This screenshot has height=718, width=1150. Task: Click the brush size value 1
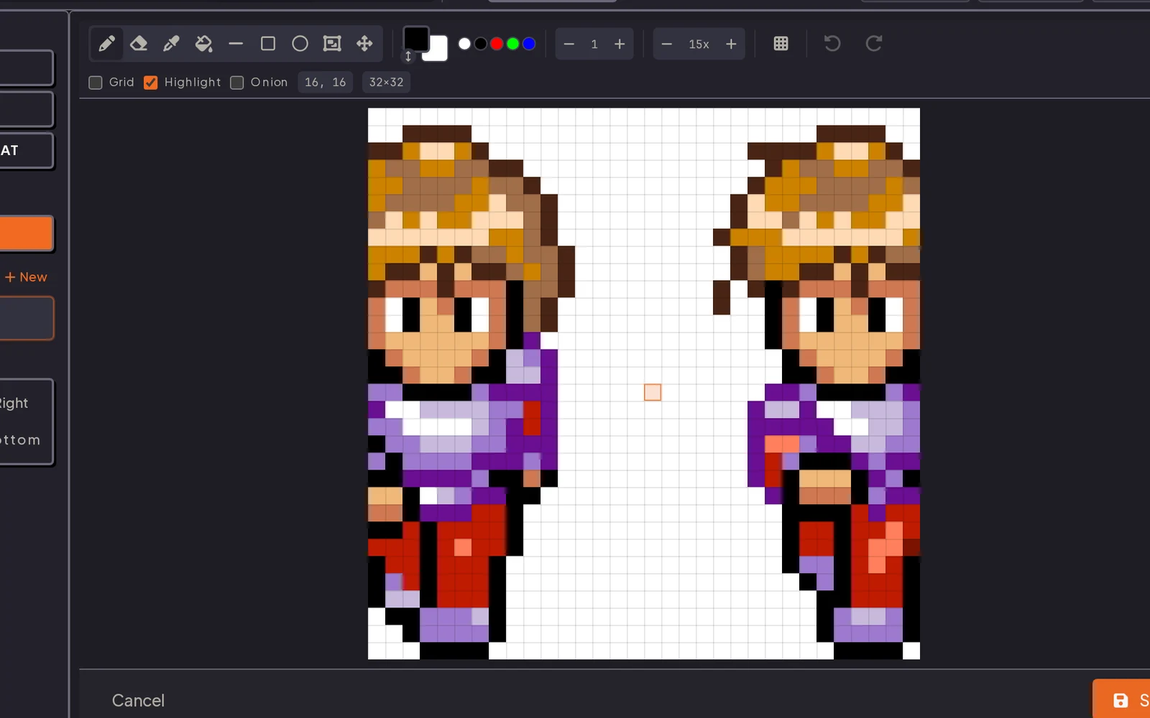click(594, 44)
